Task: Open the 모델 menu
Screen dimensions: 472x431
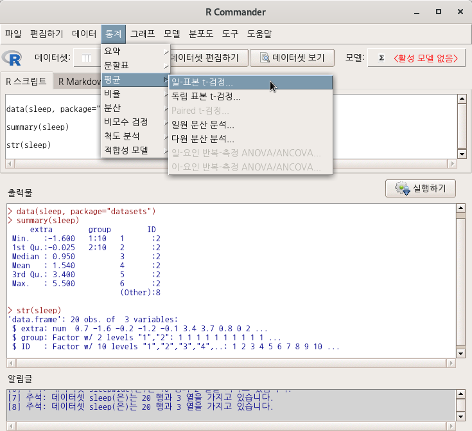Action: 172,33
